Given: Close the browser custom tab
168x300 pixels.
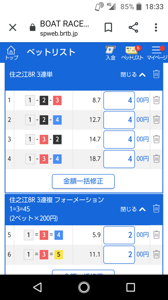Looking at the screenshot, I should [13, 27].
